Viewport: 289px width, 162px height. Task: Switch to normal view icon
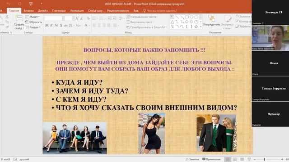click(228, 159)
